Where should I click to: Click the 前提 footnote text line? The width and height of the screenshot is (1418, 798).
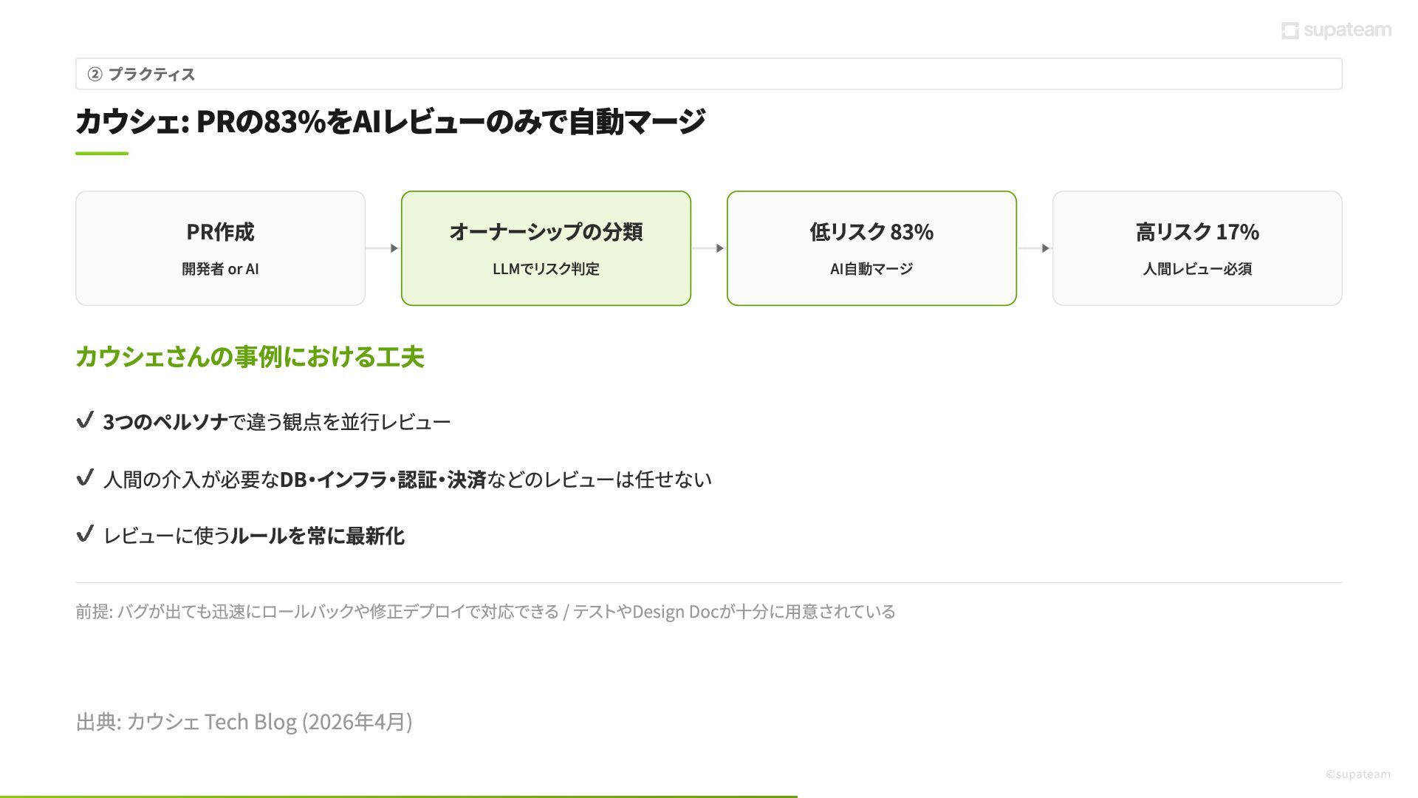click(485, 612)
